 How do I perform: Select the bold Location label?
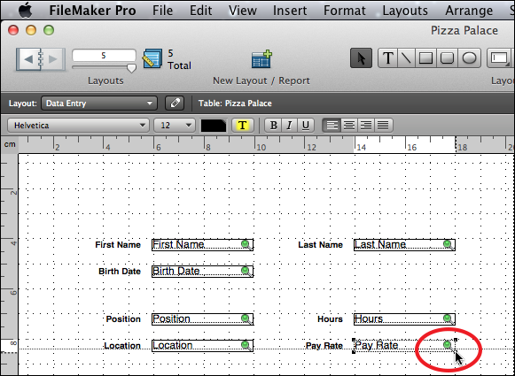point(122,346)
